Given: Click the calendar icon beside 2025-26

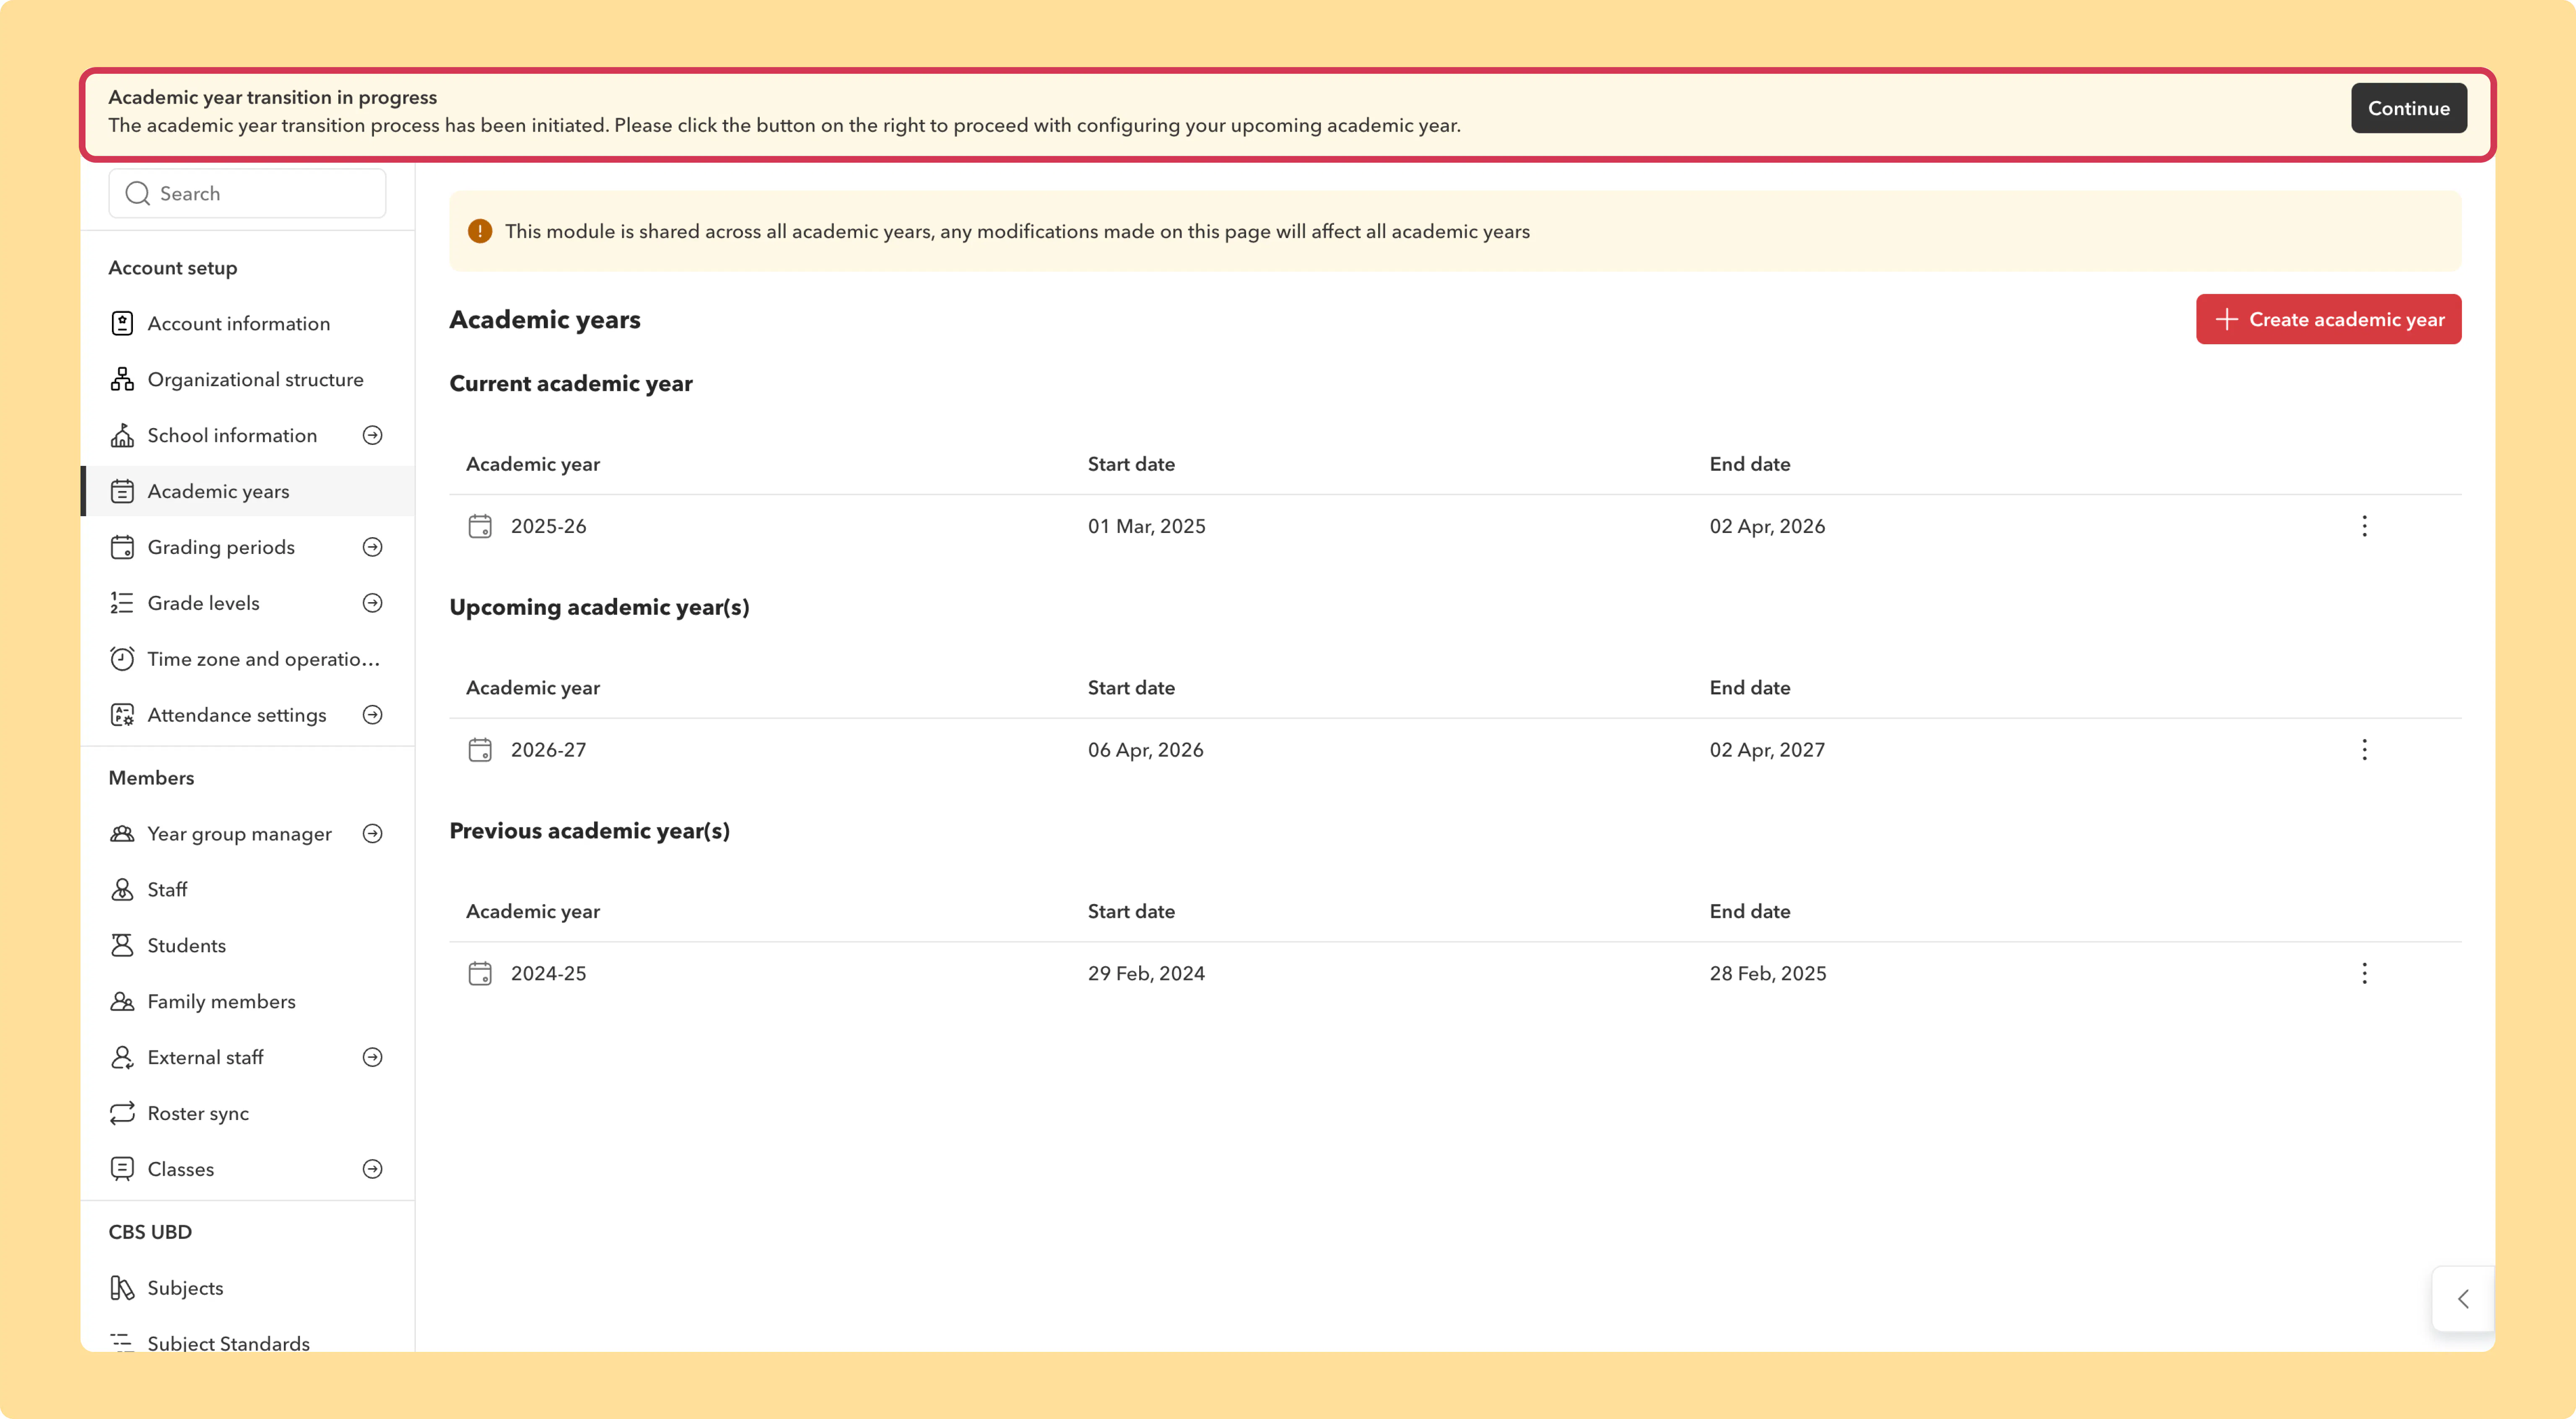Looking at the screenshot, I should pos(480,526).
